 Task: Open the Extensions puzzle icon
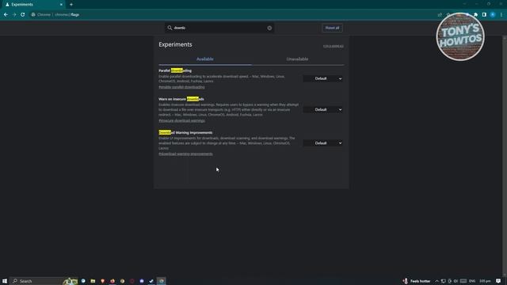475,14
